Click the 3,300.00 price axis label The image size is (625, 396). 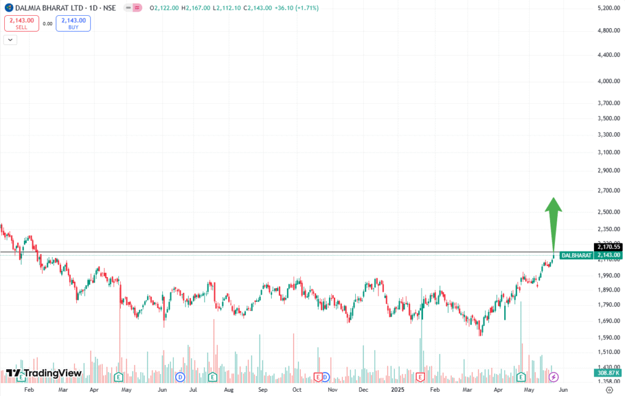609,135
